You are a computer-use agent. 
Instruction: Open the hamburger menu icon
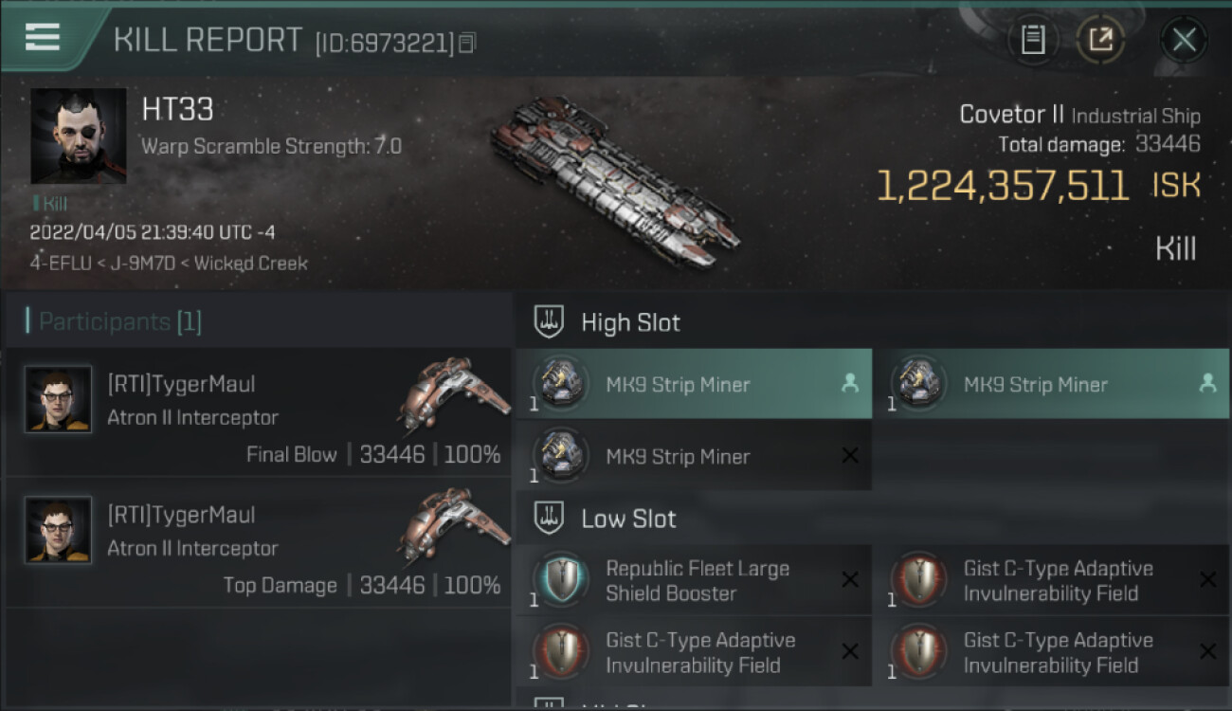point(43,38)
